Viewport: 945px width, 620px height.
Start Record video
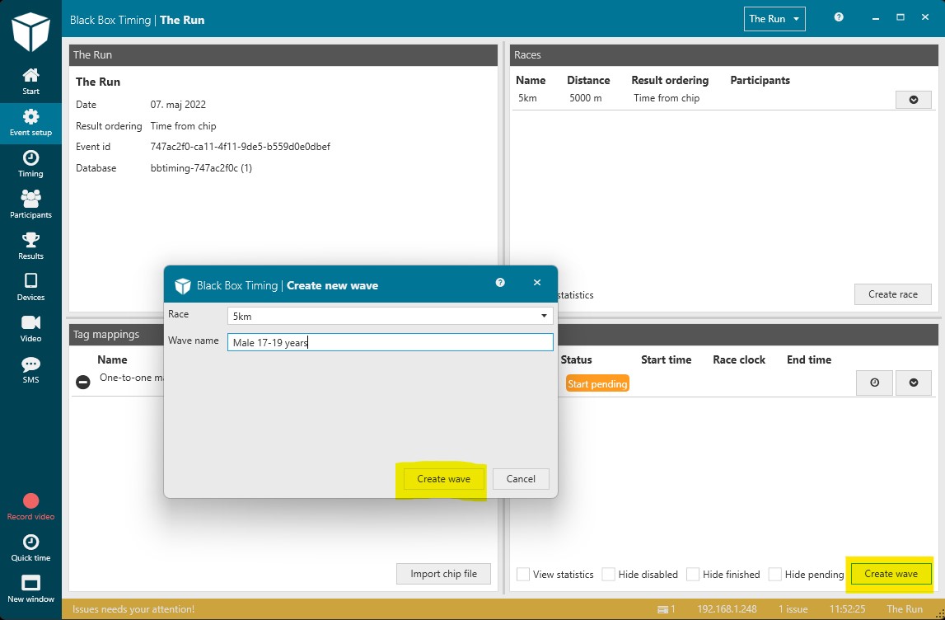(30, 506)
